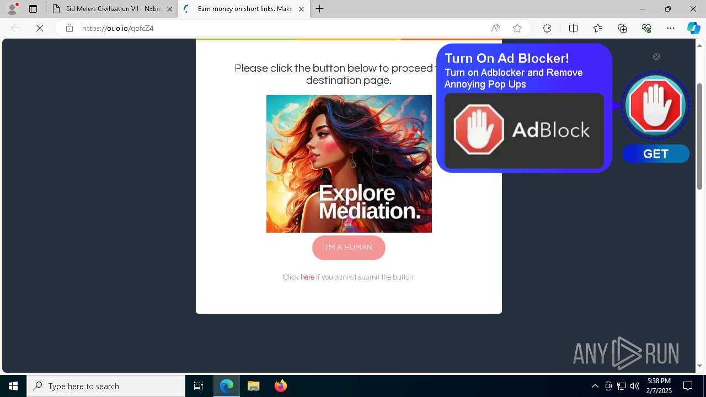Click the I'M A HUMAN button
The image size is (706, 397).
[x=349, y=248]
